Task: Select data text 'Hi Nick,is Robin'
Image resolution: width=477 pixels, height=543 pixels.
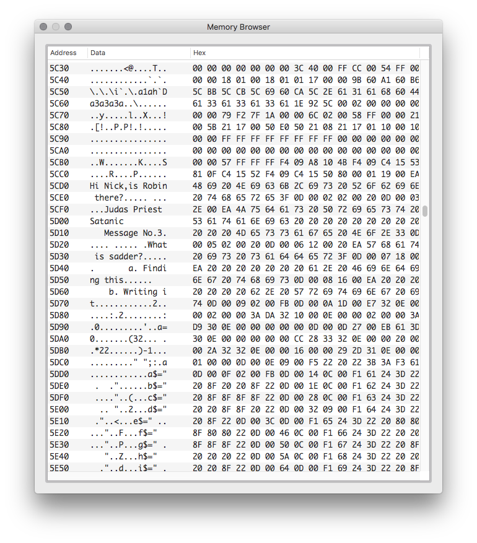Action: click(128, 186)
